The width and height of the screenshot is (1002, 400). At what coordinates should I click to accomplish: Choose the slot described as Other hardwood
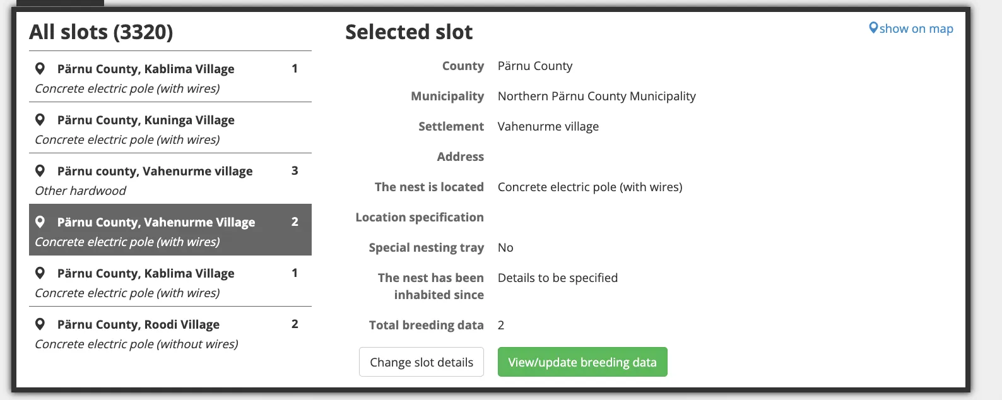pyautogui.click(x=81, y=191)
